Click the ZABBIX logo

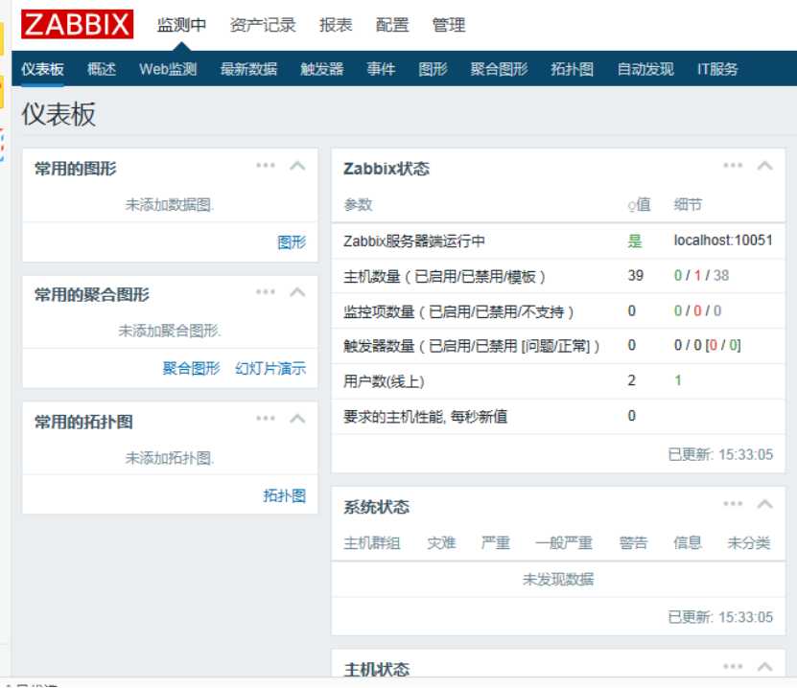[x=78, y=24]
